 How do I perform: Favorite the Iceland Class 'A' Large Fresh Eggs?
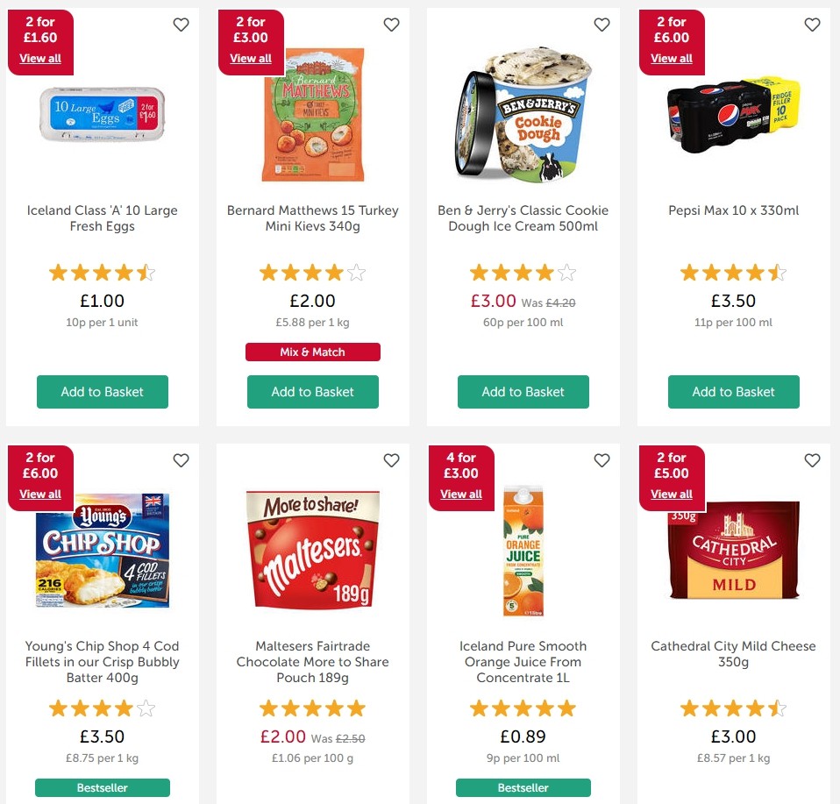tap(181, 25)
